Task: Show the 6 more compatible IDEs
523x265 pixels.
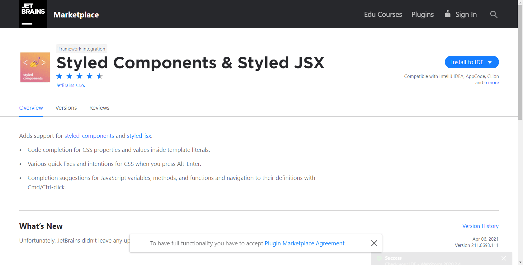Action: (x=492, y=83)
